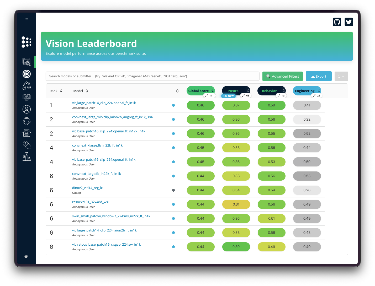Sort by the Neural column header

[x=236, y=90]
